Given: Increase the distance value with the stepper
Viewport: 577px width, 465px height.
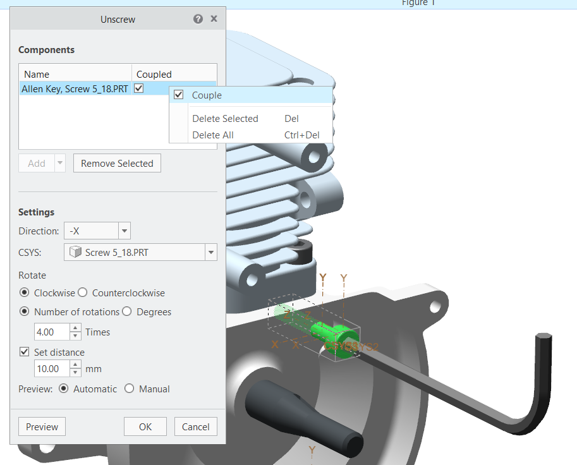Looking at the screenshot, I should click(x=75, y=365).
